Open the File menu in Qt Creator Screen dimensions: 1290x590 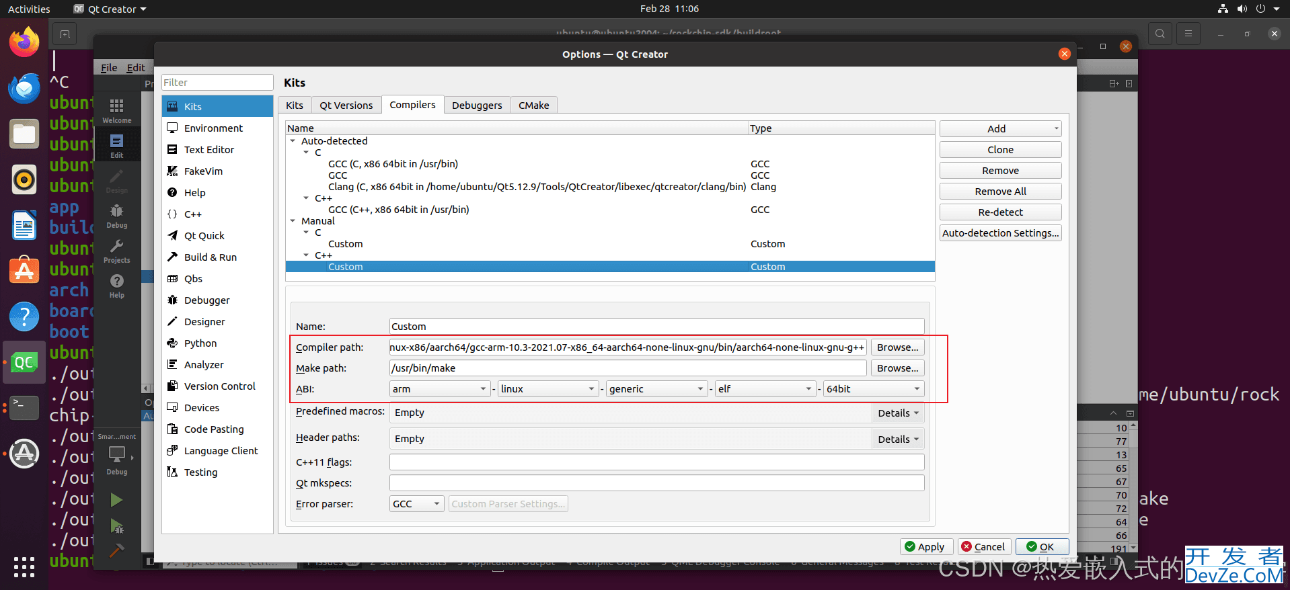109,68
